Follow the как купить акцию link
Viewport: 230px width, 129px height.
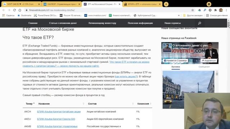click(x=126, y=76)
